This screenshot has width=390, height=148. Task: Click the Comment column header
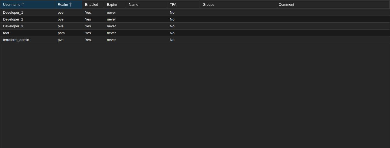[x=286, y=4]
